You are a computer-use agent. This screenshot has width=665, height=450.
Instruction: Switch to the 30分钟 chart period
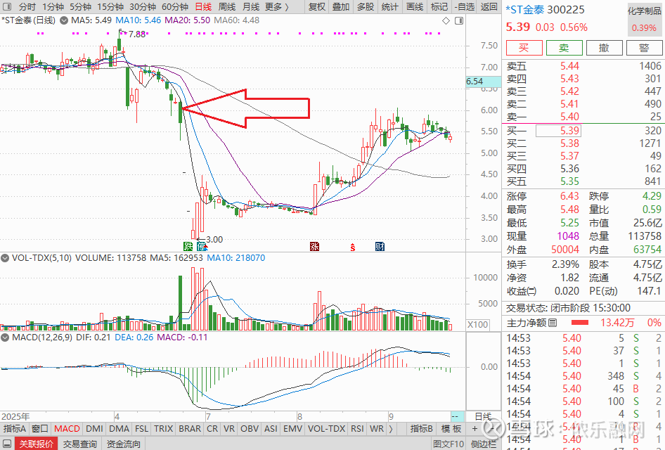click(143, 7)
